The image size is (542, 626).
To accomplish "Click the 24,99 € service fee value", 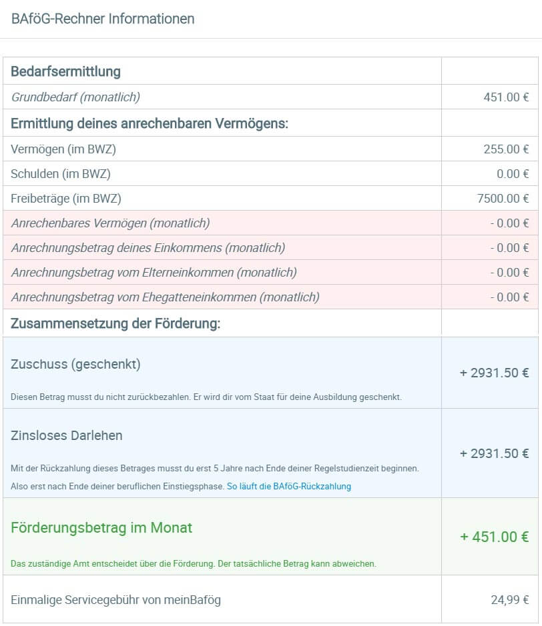I will coord(510,600).
